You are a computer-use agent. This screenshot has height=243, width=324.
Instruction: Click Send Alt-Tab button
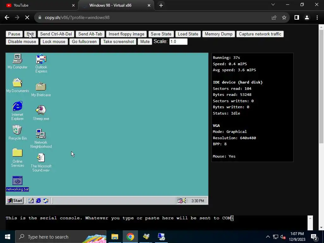pos(90,34)
